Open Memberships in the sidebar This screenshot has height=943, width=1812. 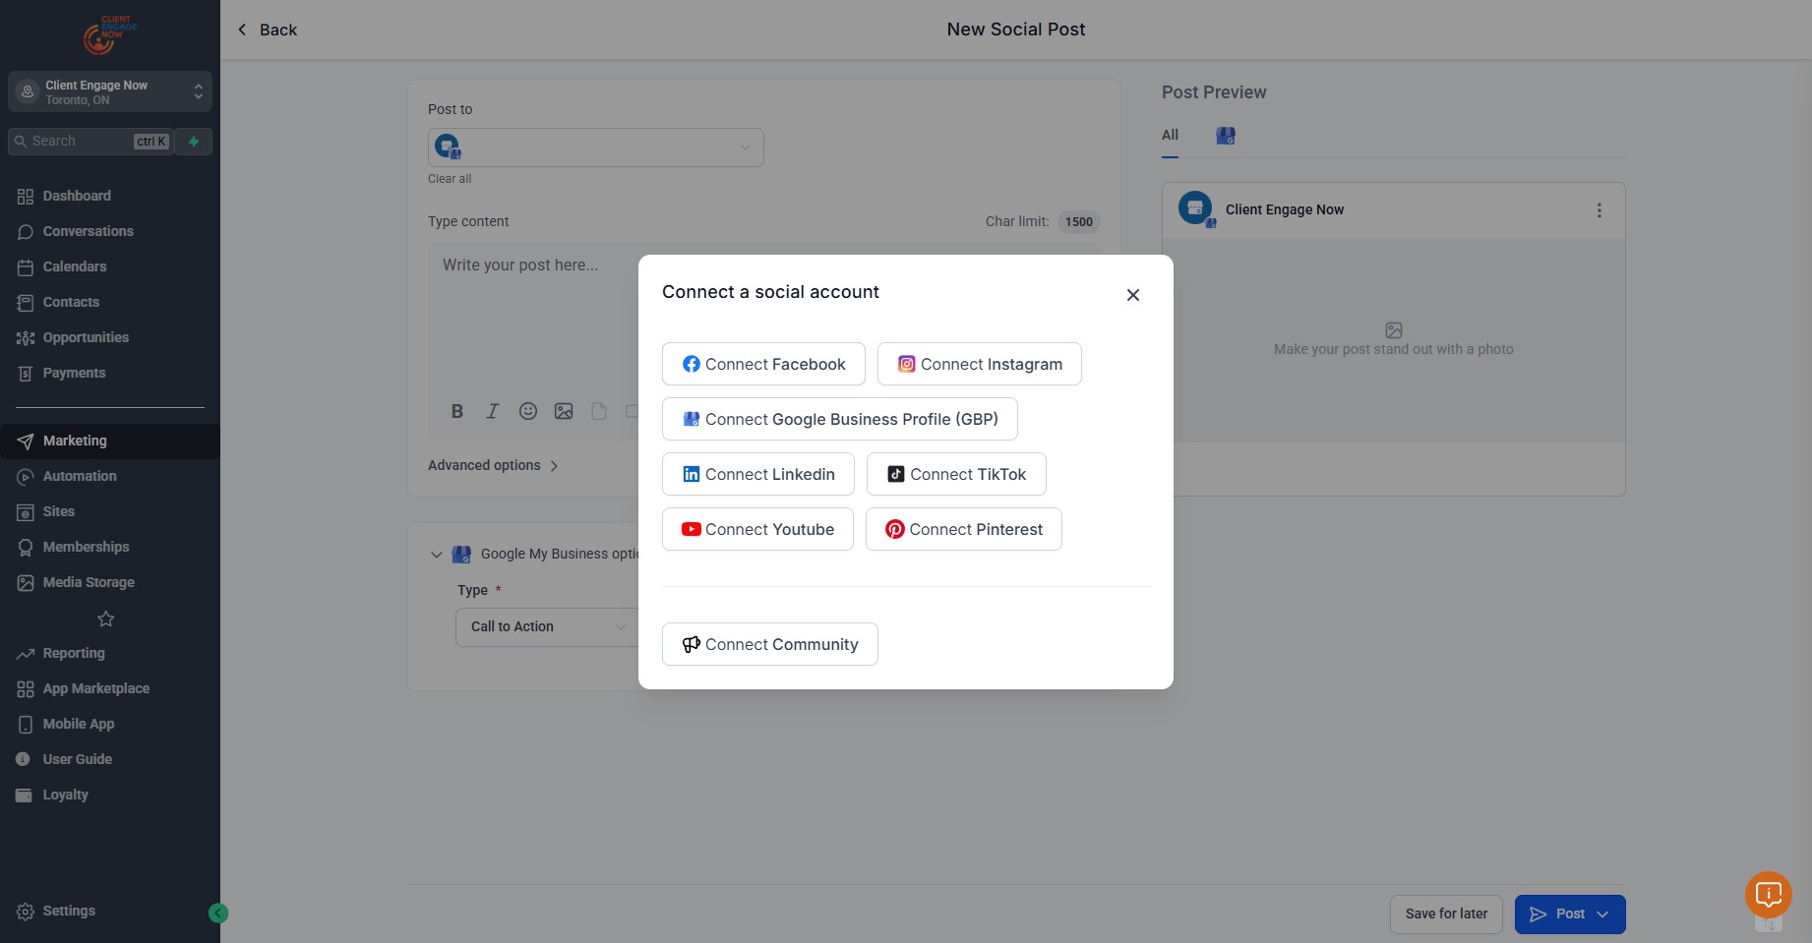(110, 547)
